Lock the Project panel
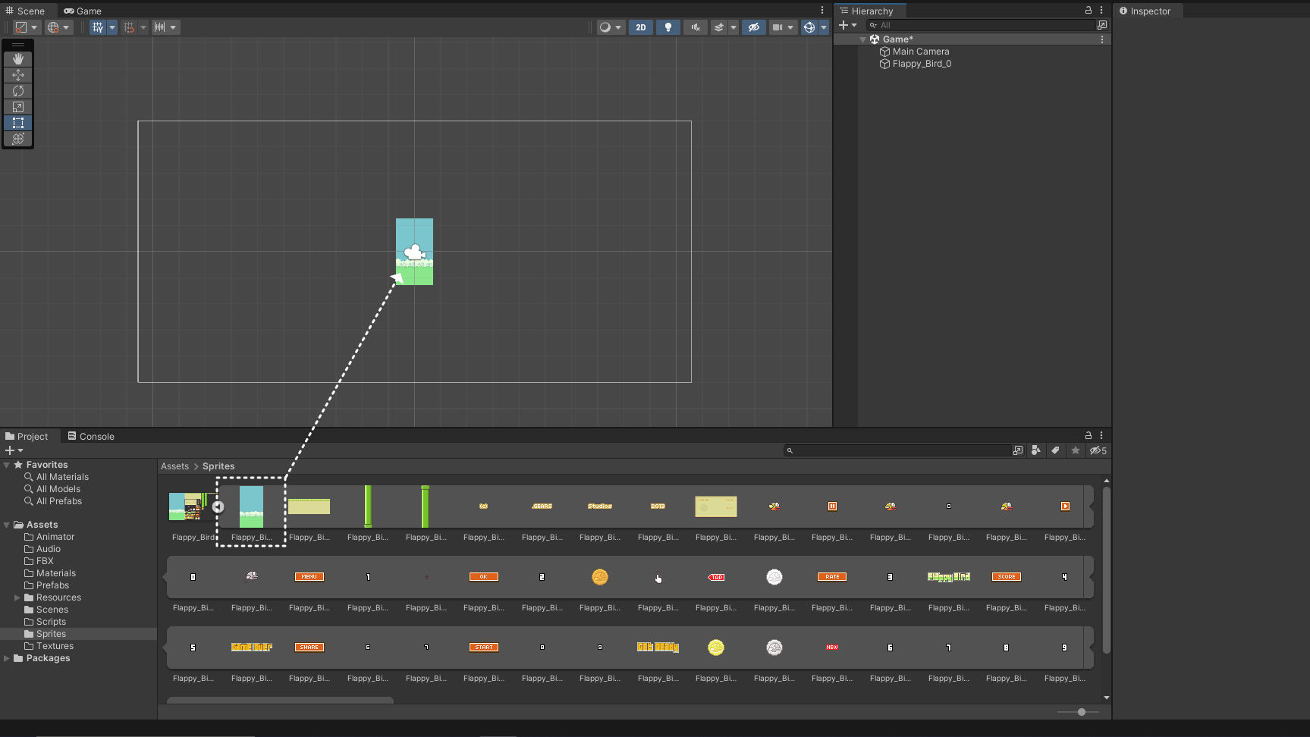 tap(1089, 436)
